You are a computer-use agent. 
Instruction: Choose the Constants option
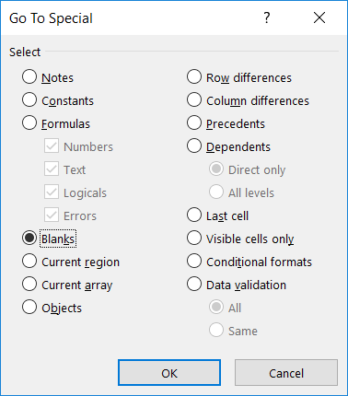pyautogui.click(x=29, y=100)
